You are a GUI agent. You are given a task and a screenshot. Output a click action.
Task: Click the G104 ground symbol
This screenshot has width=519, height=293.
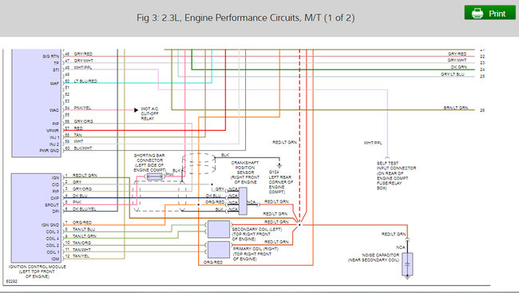(279, 165)
